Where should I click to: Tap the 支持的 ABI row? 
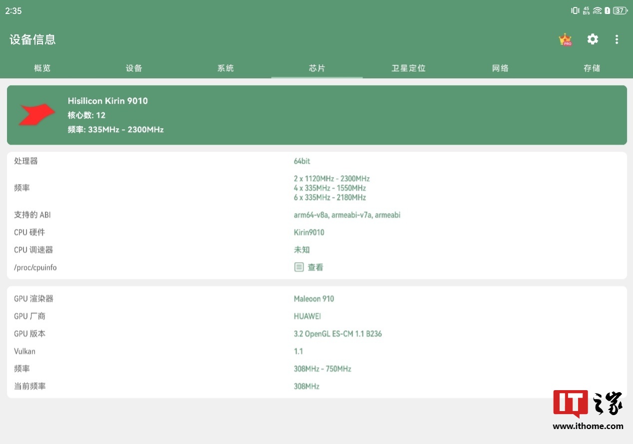pyautogui.click(x=316, y=215)
